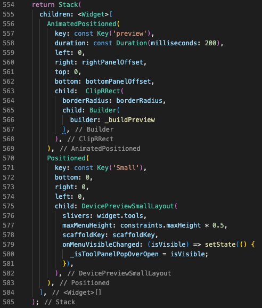Click right: 0 on line 573

point(70,187)
